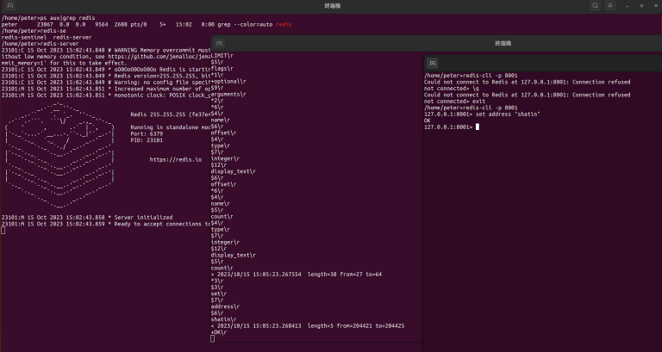662x352 pixels.
Task: Click the redis-cli prompt cursor at 127.0.0.1:8001
Action: tap(478, 127)
